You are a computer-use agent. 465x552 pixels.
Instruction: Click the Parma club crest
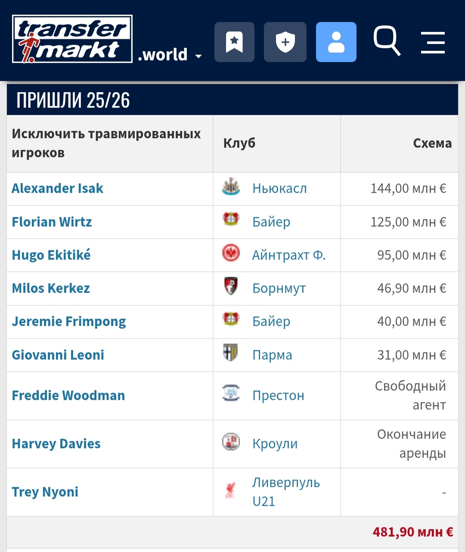[x=231, y=353]
